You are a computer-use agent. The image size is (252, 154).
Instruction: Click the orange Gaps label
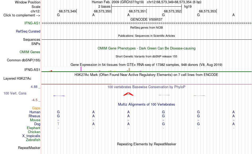[x=36, y=108]
